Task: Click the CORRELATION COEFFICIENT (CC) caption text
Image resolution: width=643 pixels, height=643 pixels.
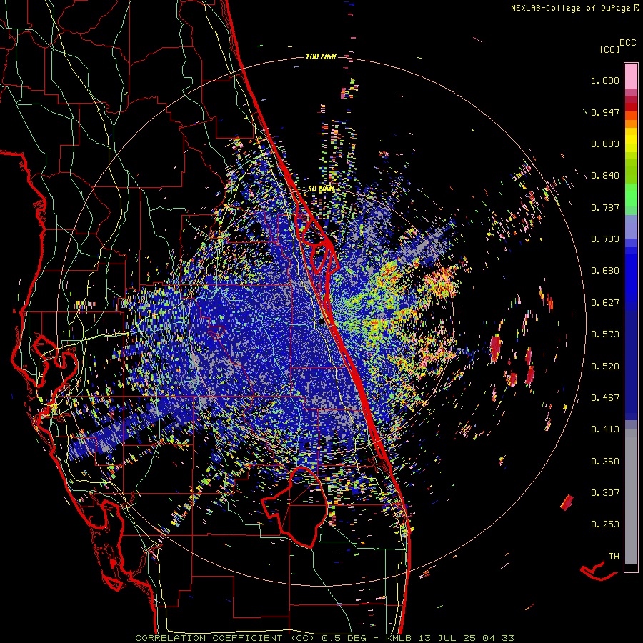Action: click(x=225, y=638)
